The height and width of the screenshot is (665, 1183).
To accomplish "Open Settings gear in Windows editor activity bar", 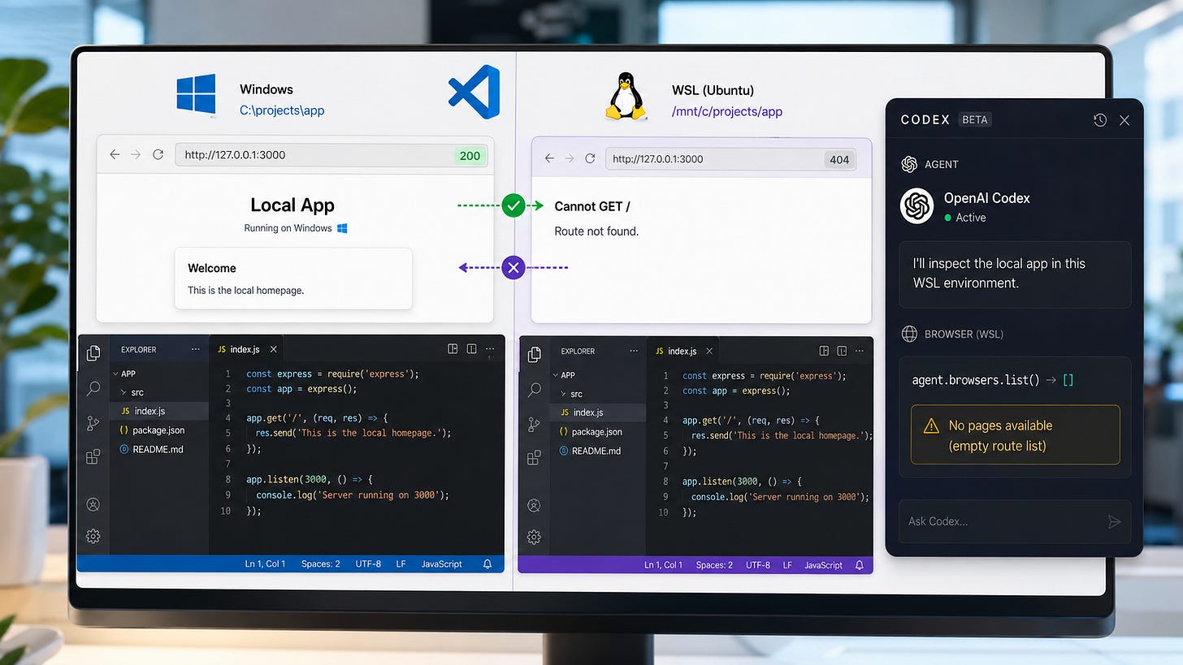I will pyautogui.click(x=93, y=536).
